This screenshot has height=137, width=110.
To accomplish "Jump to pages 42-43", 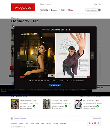I will (55, 81).
